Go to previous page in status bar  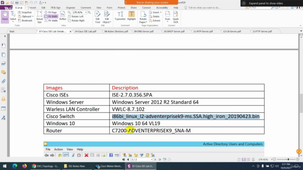[128, 160]
